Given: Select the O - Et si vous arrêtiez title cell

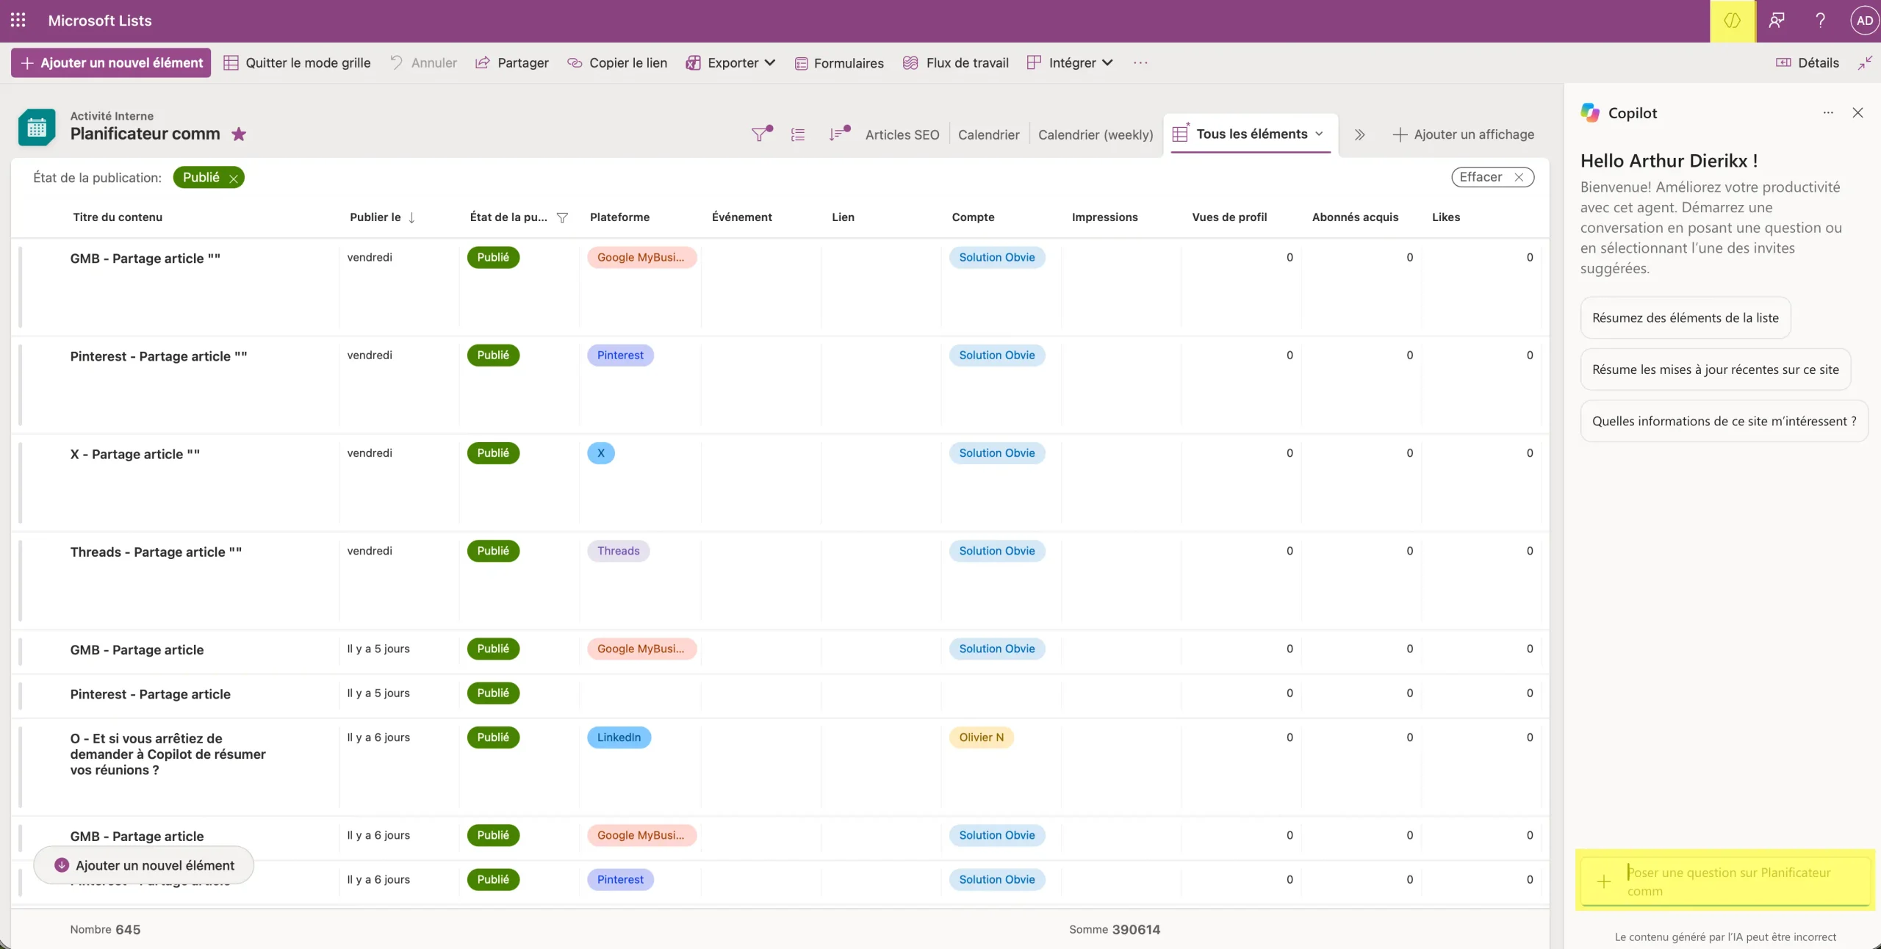Looking at the screenshot, I should tap(168, 754).
